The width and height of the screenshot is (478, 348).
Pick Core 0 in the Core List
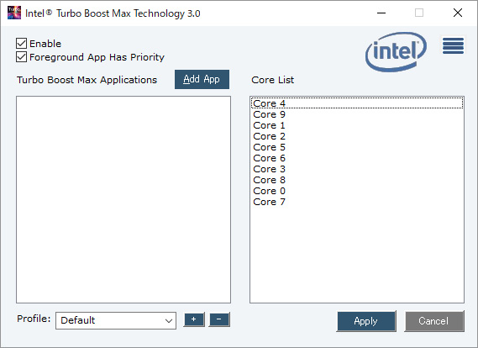coord(357,191)
